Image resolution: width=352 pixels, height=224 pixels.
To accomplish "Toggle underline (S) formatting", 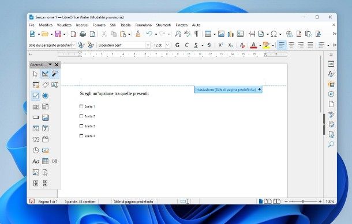I will 196,45.
